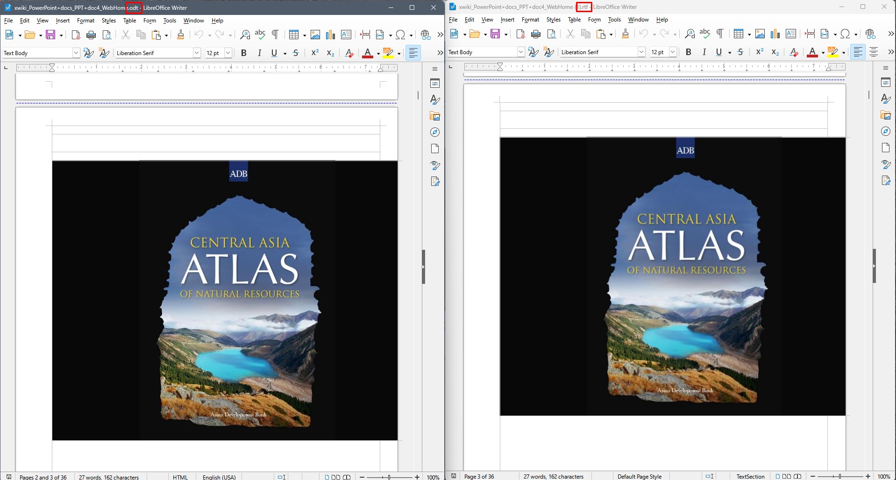This screenshot has height=480, width=896.
Task: Click '27 words, 162 characters' in left status bar
Action: click(109, 477)
